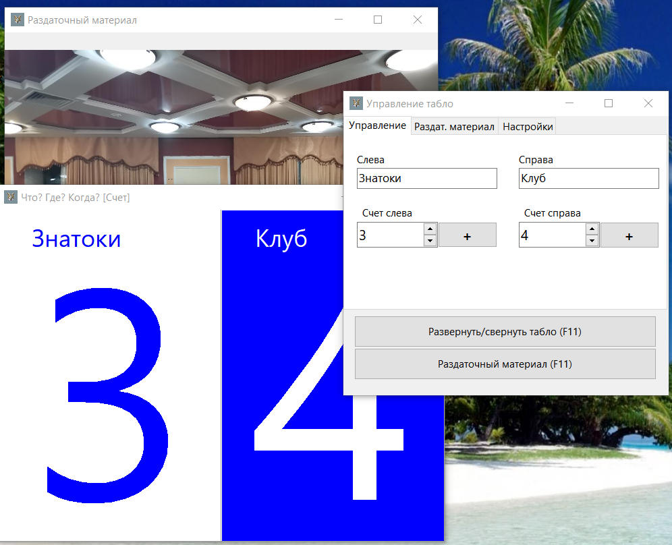672x545 pixels.
Task: Click Раздаточный материал (F11) button
Action: coord(505,364)
